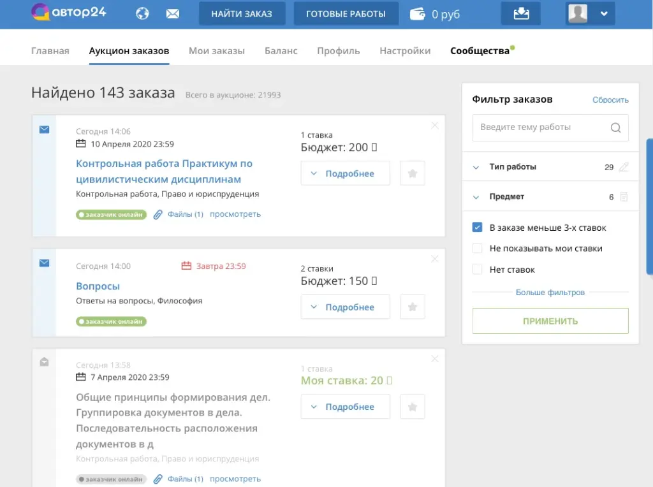Star the Вопросы order
Viewport: 653px width, 487px height.
tap(413, 307)
